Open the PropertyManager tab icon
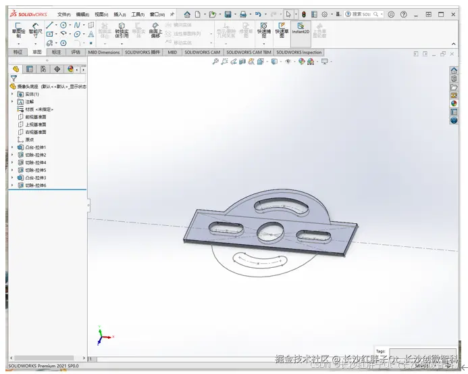 pos(29,69)
